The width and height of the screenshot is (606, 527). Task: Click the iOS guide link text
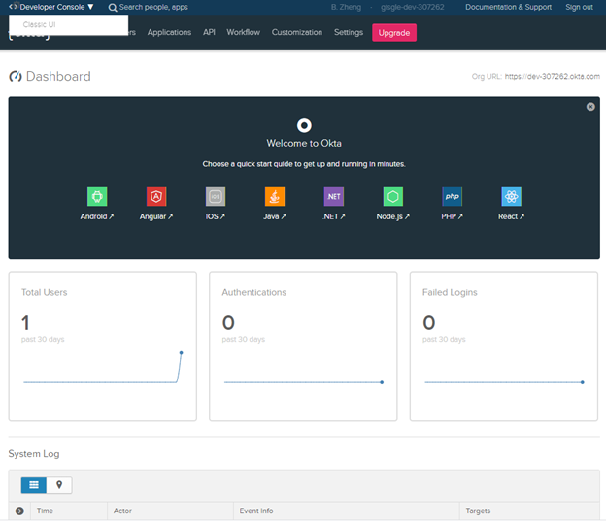coord(216,216)
